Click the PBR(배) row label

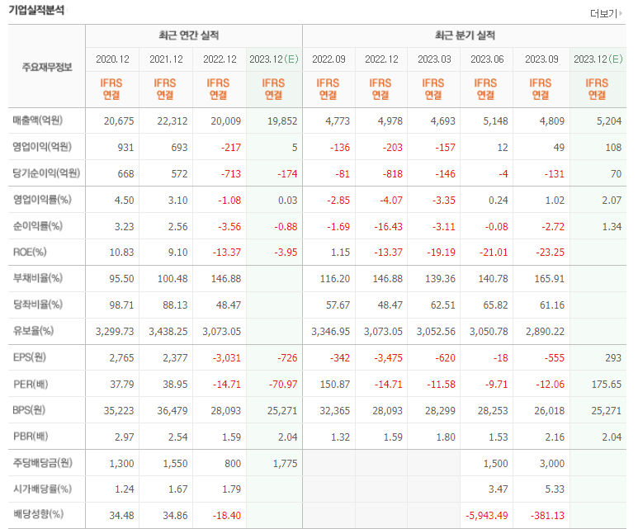pos(31,437)
